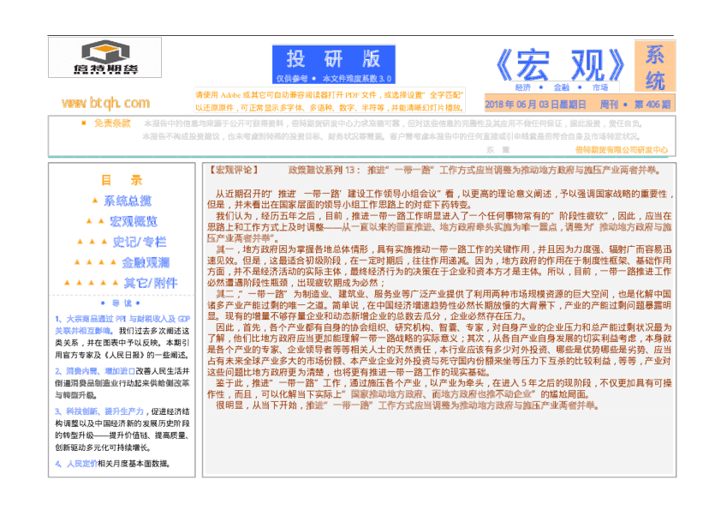Viewport: 721px width, 510px height.
Task: Click summary item 2 消费内需、增加进口
Action: point(122,383)
